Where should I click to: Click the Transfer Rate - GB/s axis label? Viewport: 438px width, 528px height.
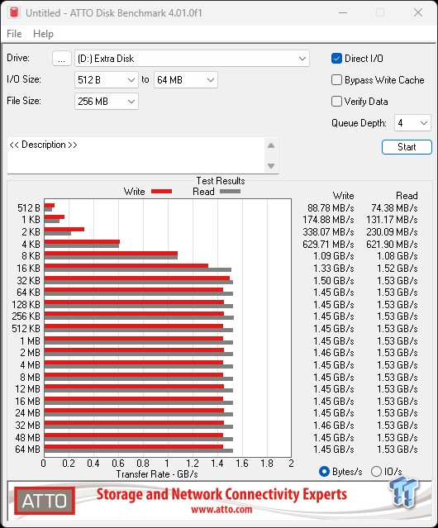click(157, 474)
